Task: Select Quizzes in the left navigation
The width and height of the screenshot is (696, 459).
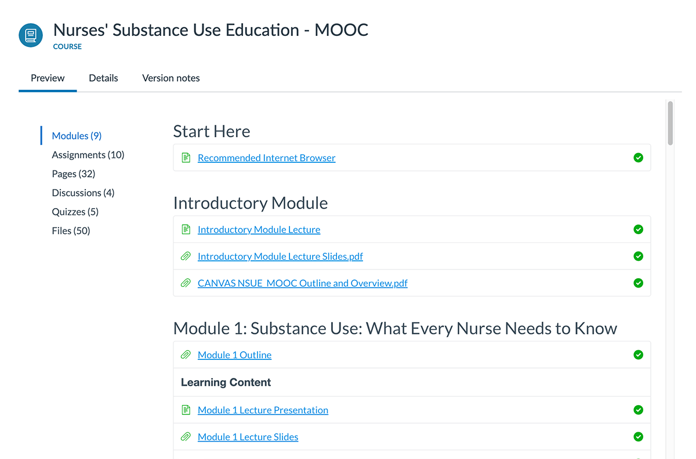Action: pyautogui.click(x=75, y=212)
